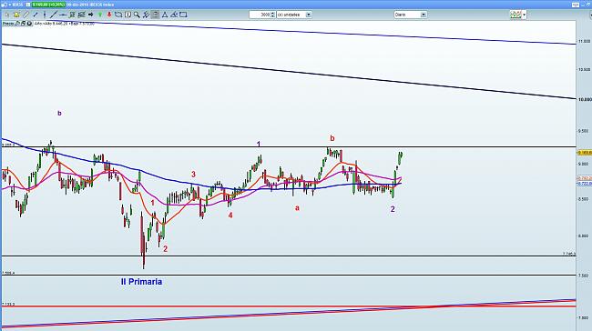
Task: Click the II Primaria chart annotation
Action: 141,282
